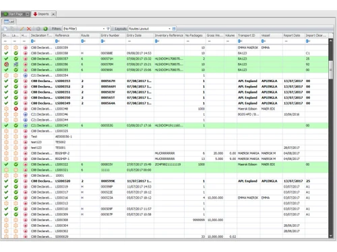
Task: Click the vertical scrollbar thumb
Action: point(331,69)
